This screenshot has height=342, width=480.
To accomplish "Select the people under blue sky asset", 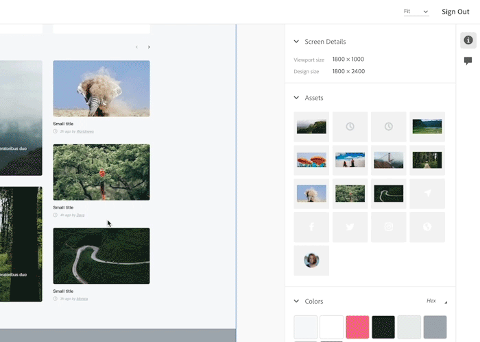I will click(350, 160).
